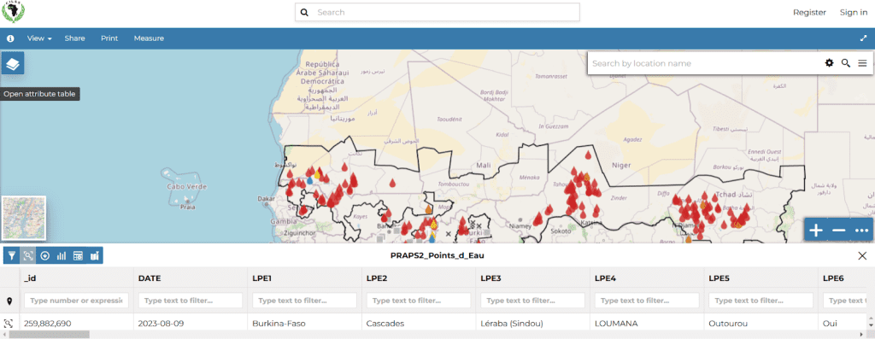The width and height of the screenshot is (875, 339).
Task: Focus the LPE1 filter input
Action: [305, 301]
